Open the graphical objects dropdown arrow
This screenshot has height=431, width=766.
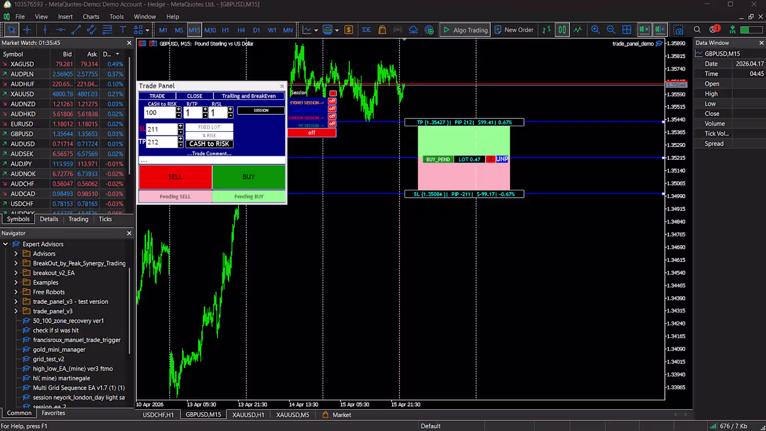point(147,30)
